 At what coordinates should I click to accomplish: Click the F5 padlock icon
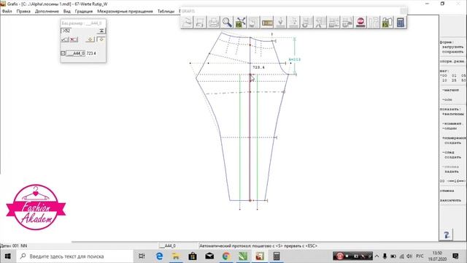tap(387, 23)
